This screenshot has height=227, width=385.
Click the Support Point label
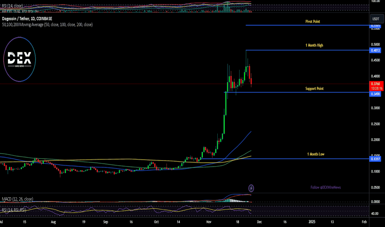click(x=314, y=89)
